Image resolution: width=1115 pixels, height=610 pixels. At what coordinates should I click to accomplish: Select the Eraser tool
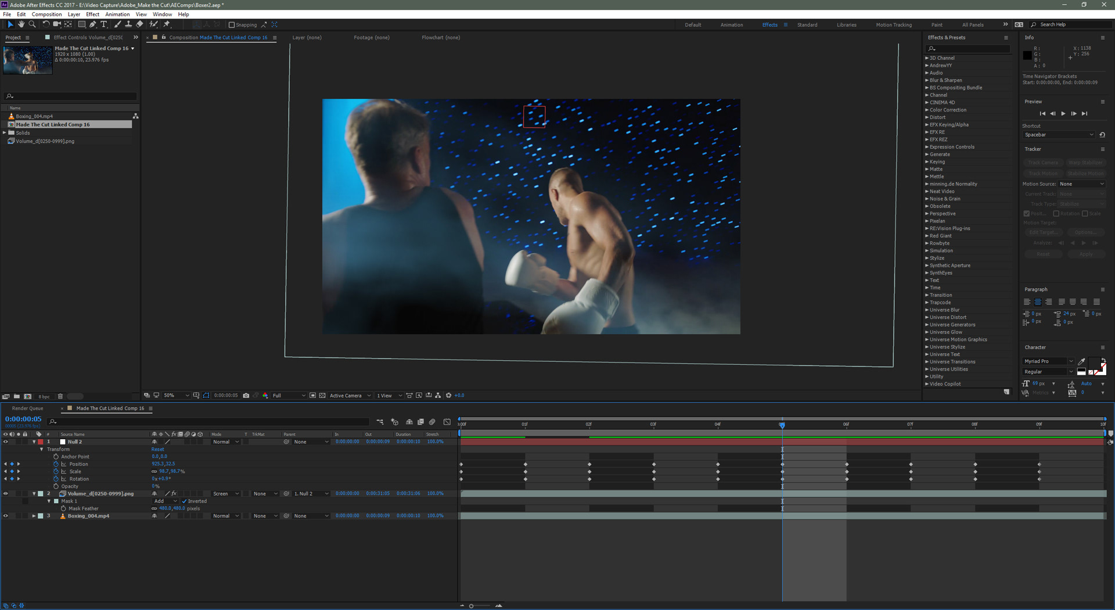(139, 24)
